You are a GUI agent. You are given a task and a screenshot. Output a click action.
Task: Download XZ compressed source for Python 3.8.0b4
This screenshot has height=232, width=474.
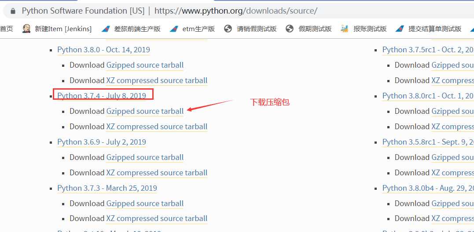[452, 219]
